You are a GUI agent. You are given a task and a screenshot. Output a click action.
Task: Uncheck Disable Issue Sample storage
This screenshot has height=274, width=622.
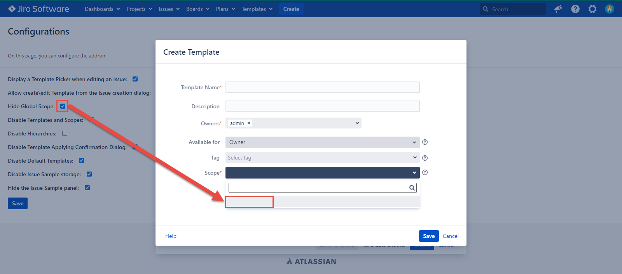[x=89, y=174]
